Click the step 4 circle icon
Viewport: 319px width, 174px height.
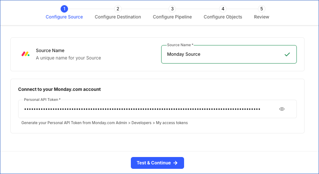(x=223, y=9)
